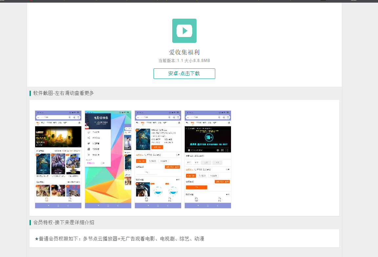
Task: Select the underlined 电影 tab in the third screenshot
Action: point(143,123)
